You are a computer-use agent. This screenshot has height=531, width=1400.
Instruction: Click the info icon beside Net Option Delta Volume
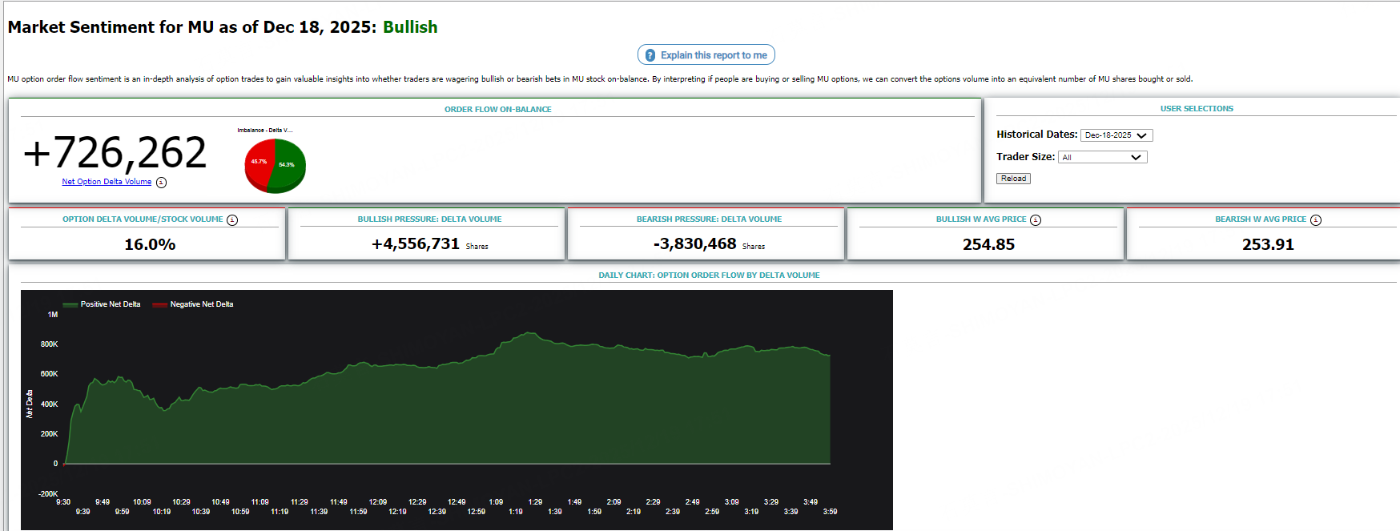(161, 183)
